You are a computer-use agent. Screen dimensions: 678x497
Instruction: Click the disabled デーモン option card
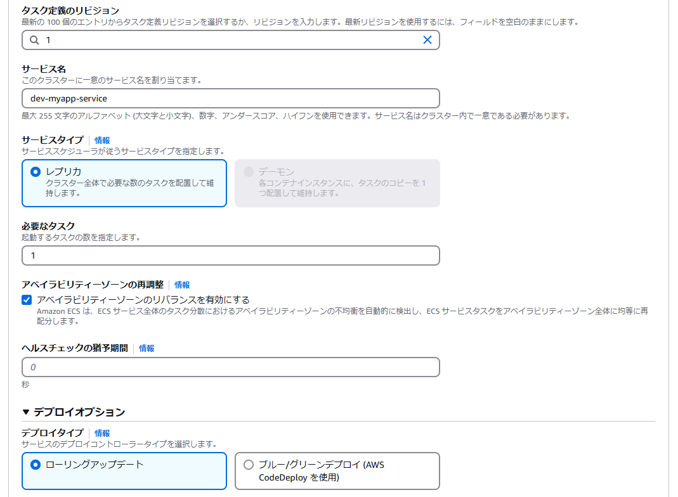[x=336, y=181]
